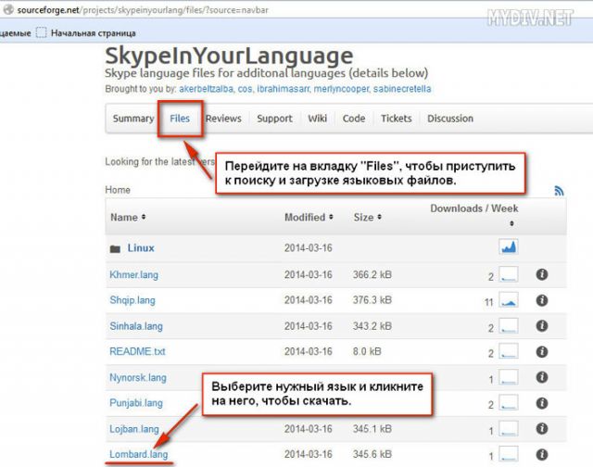The width and height of the screenshot is (593, 467).
Task: Download Punjabi.lang file
Action: pyautogui.click(x=136, y=403)
